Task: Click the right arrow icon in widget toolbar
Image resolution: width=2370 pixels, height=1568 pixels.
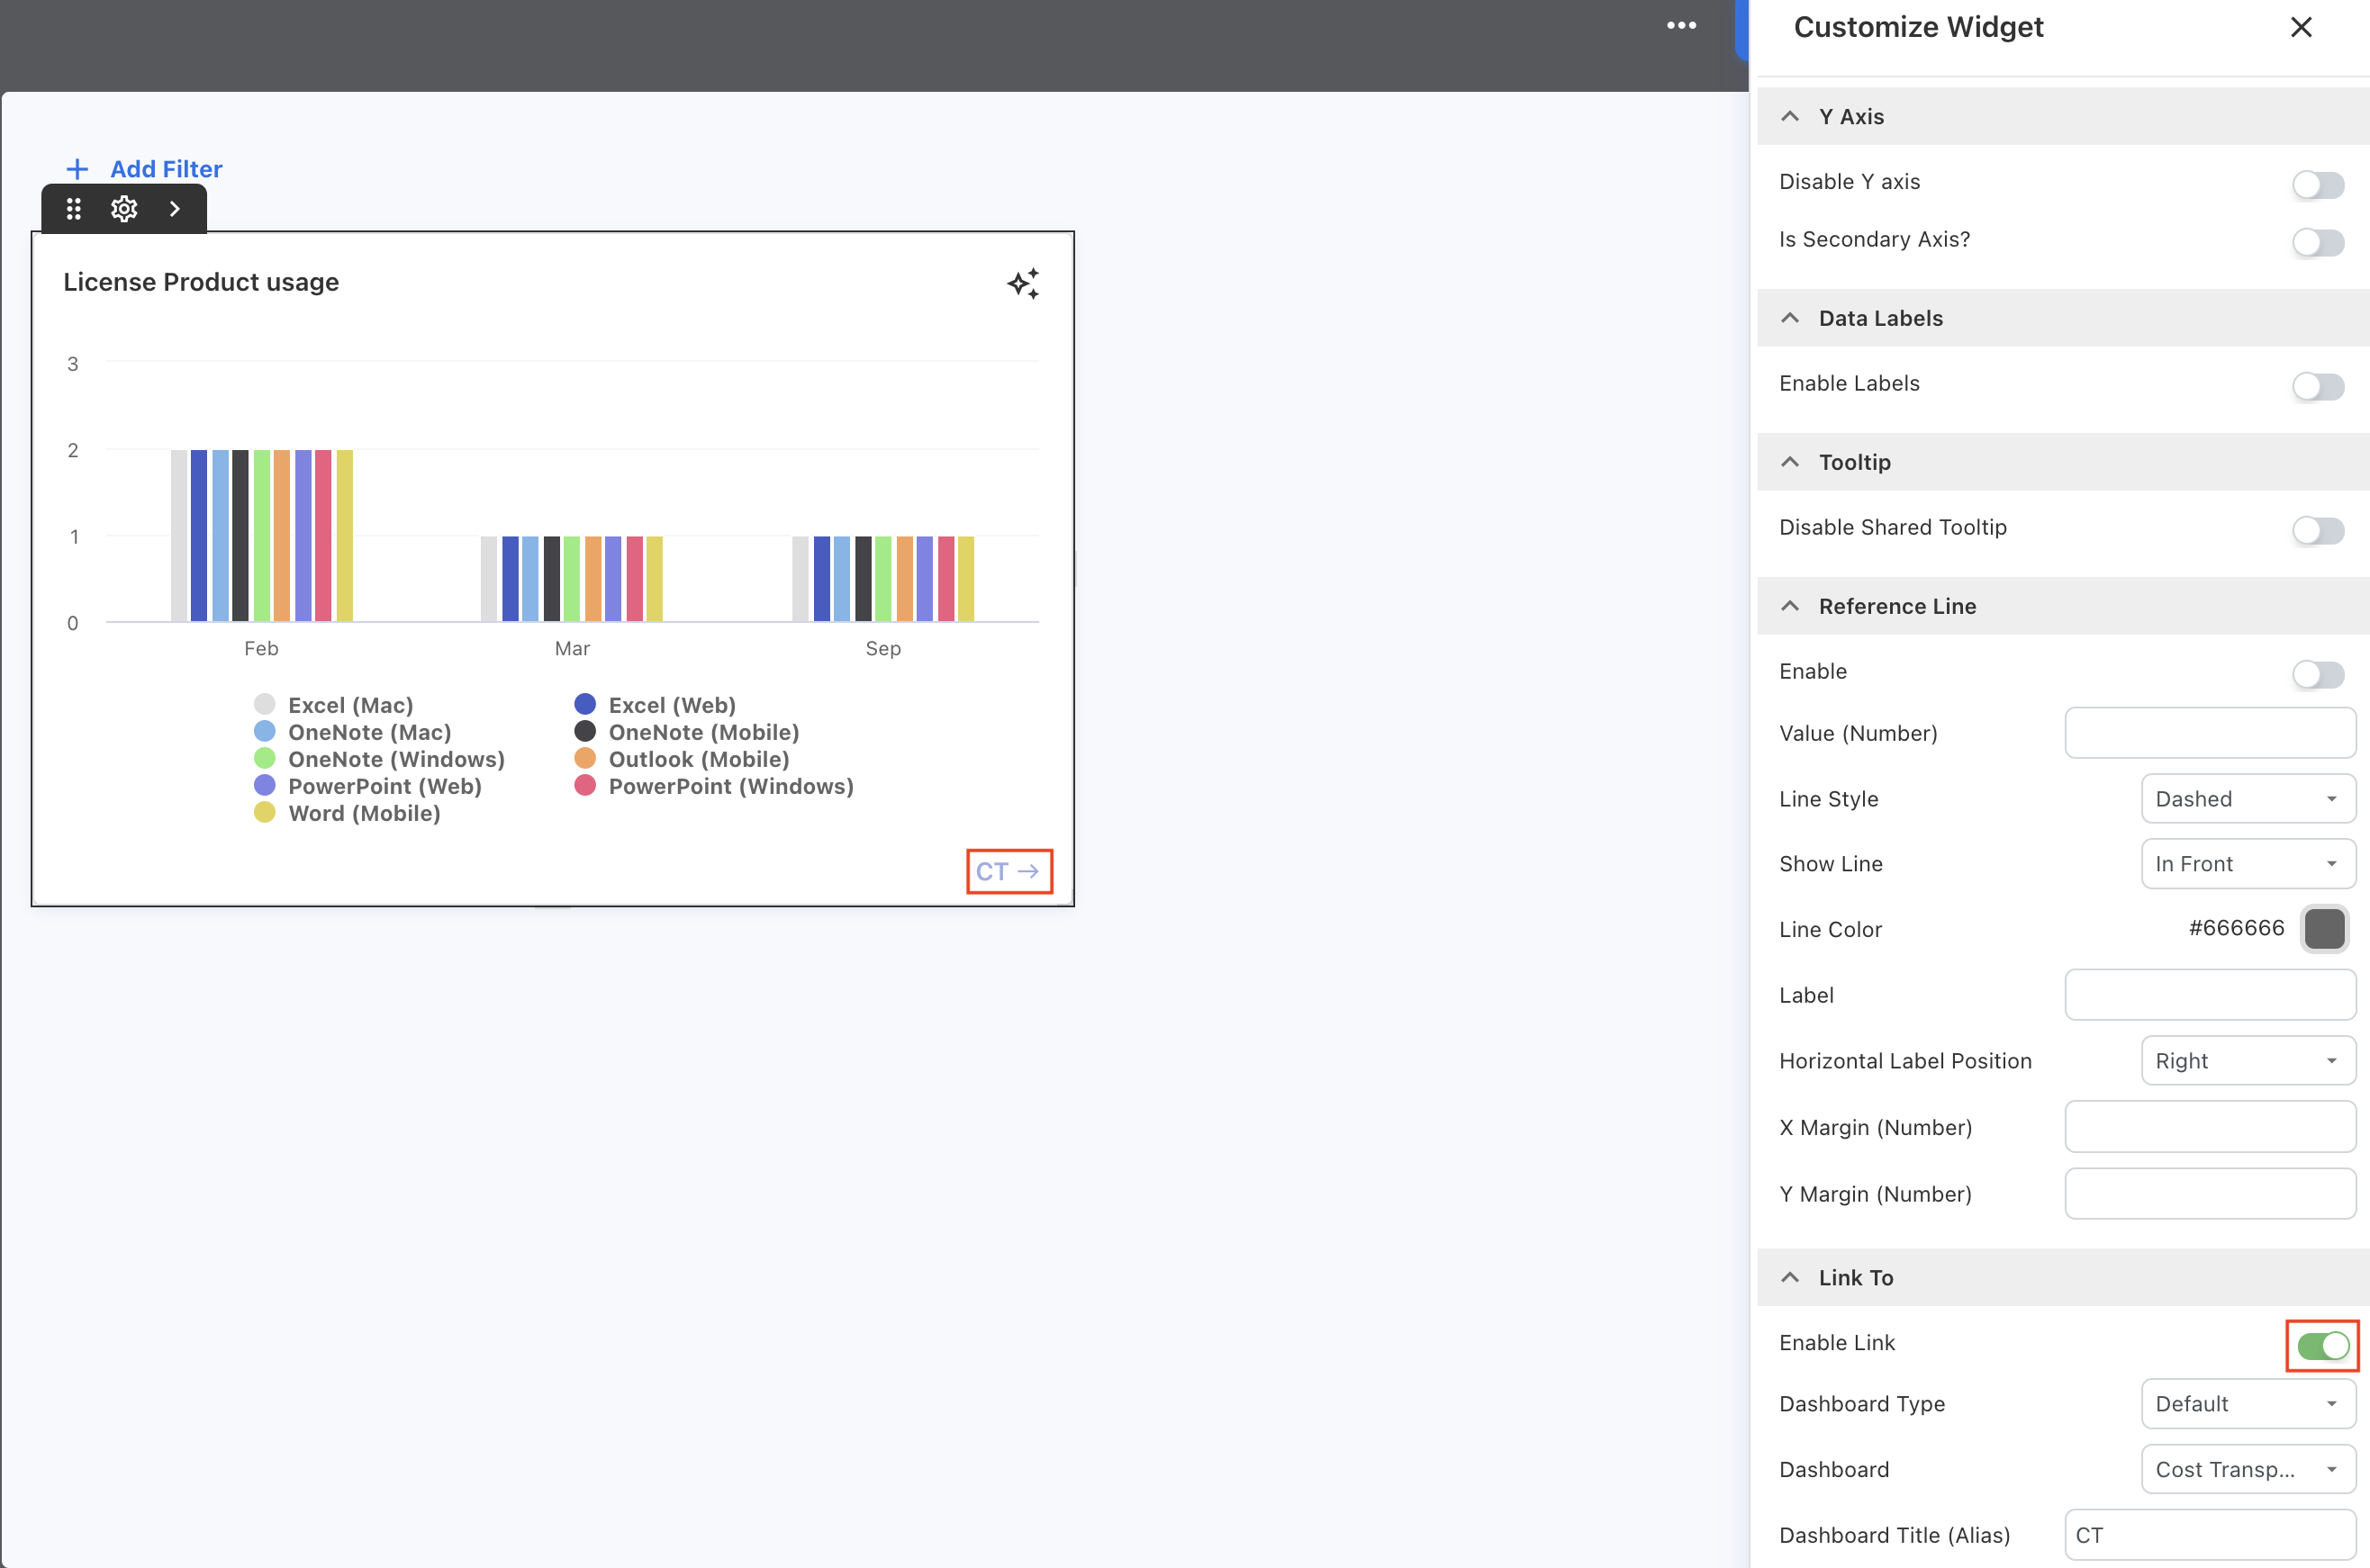Action: [x=174, y=208]
